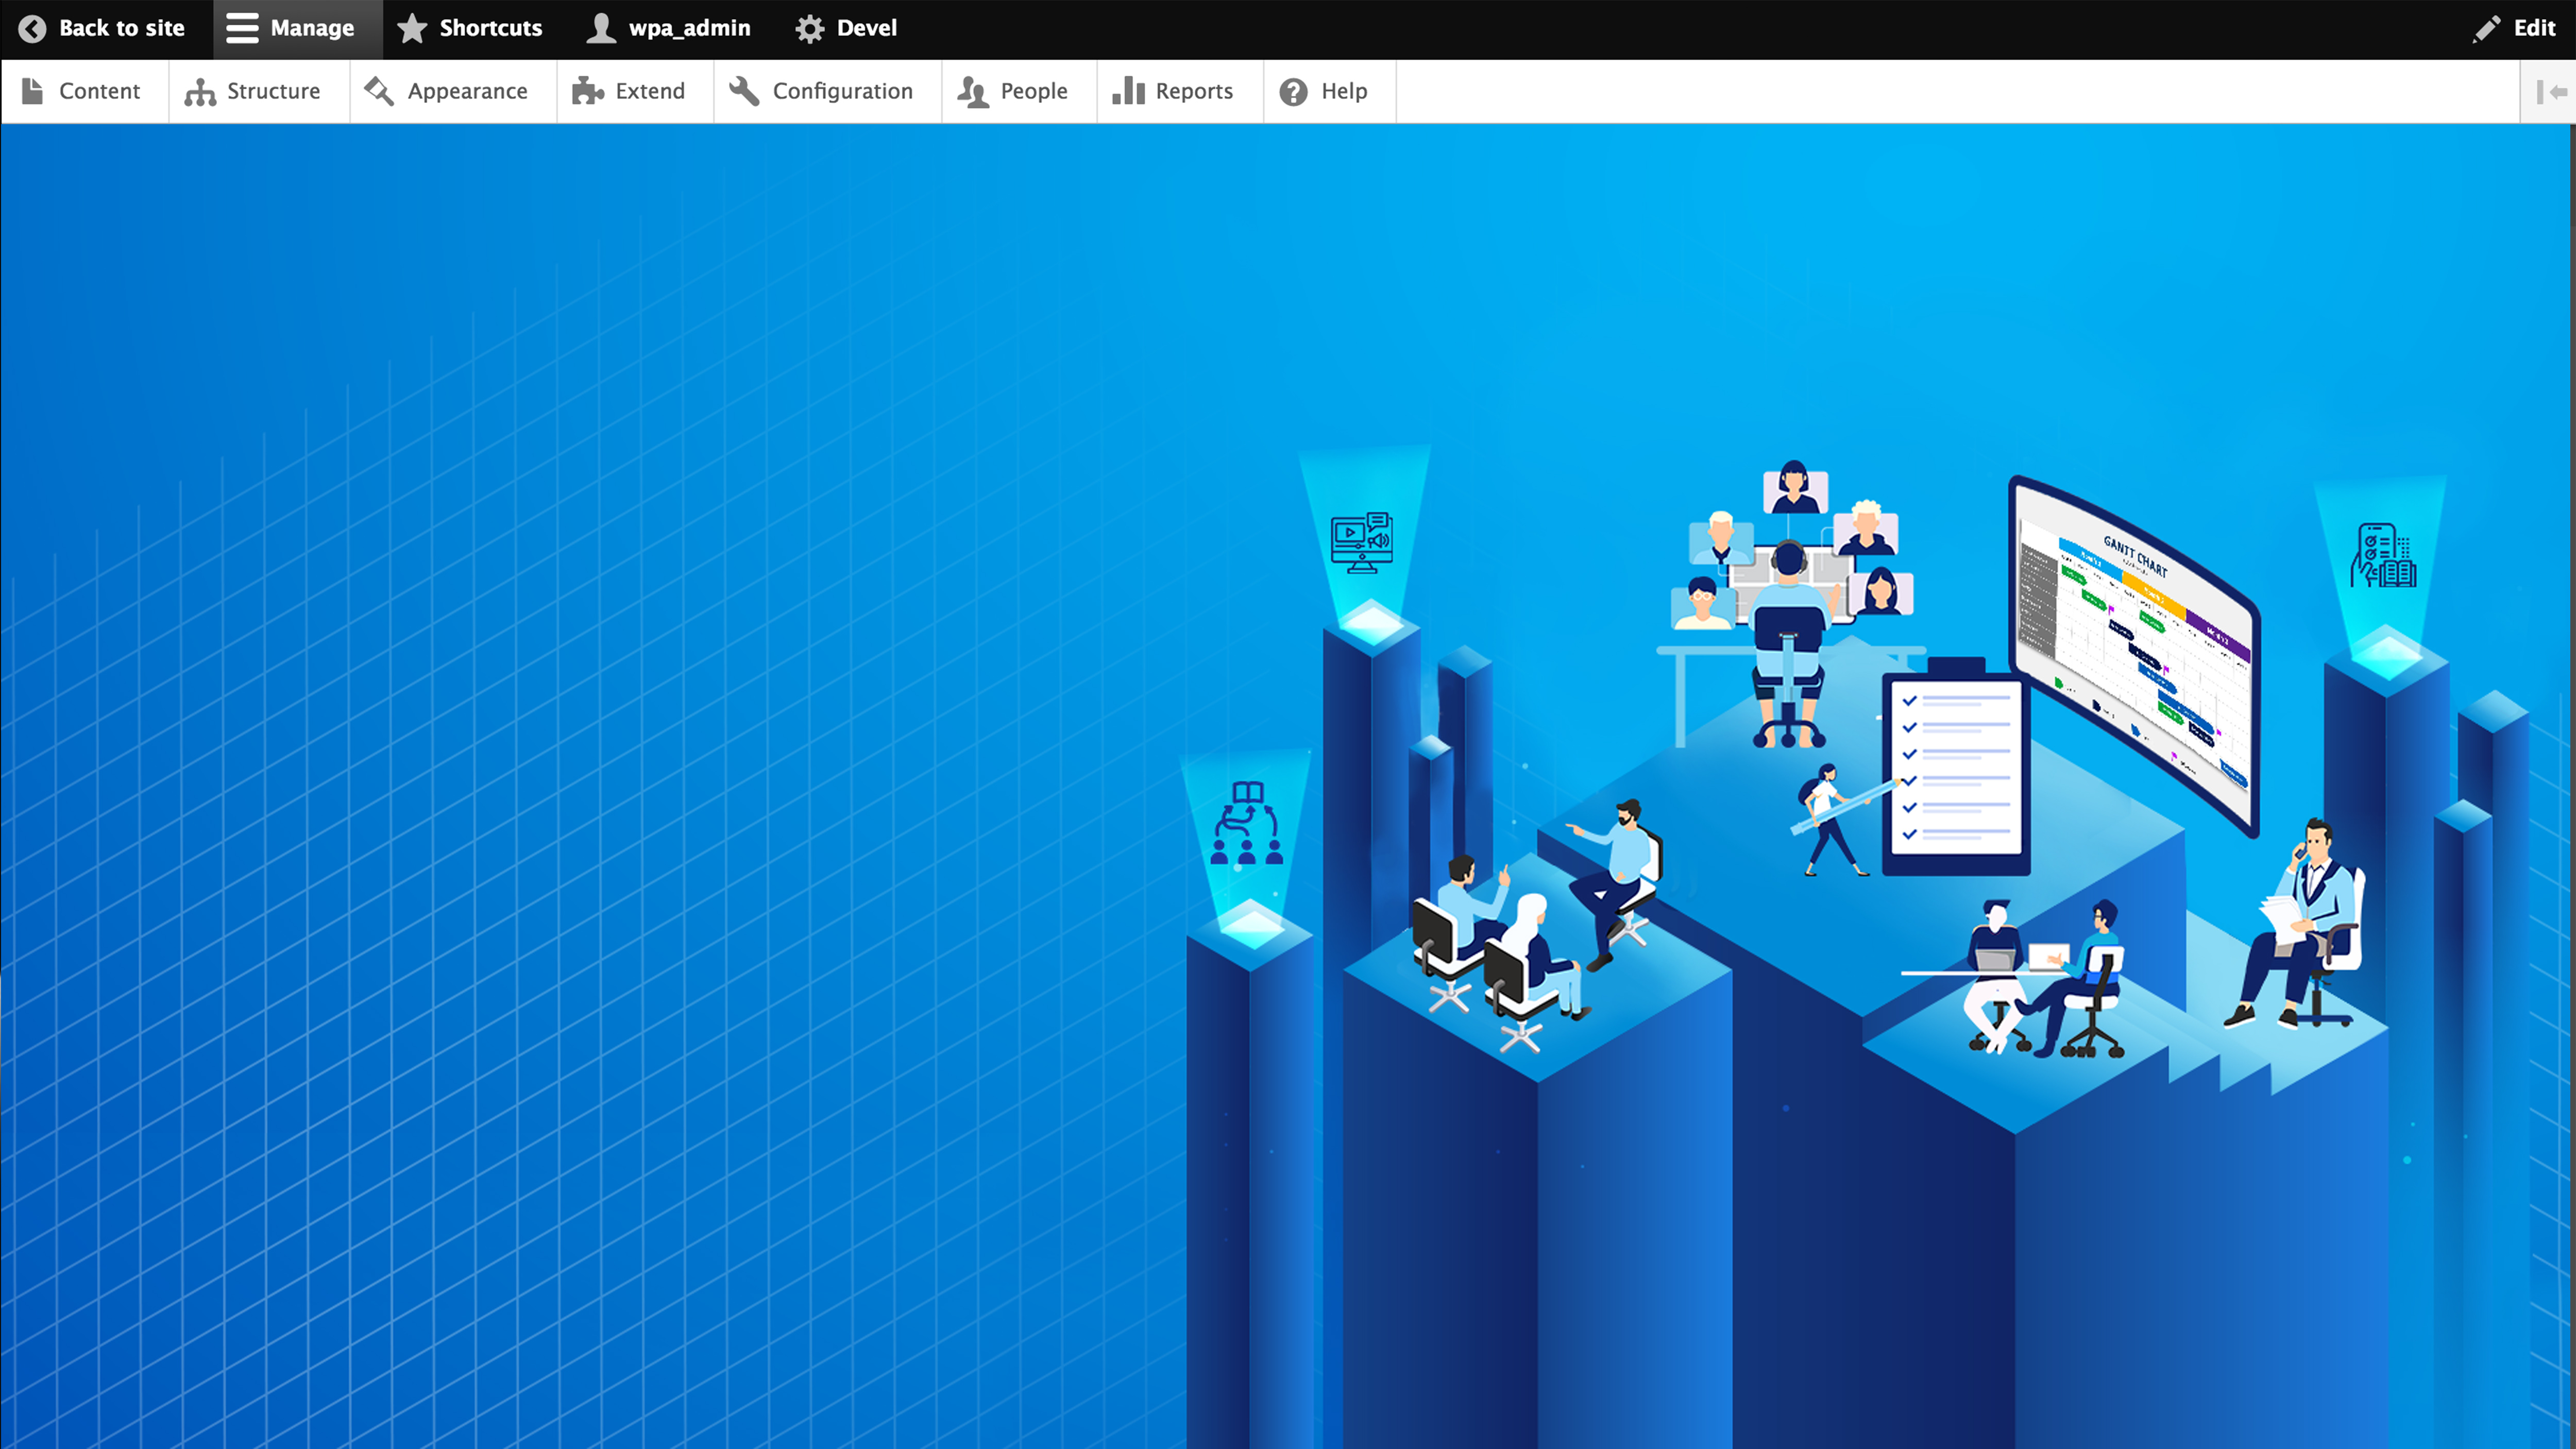Viewport: 2576px width, 1449px height.
Task: Click the Help question mark icon
Action: click(x=1293, y=91)
